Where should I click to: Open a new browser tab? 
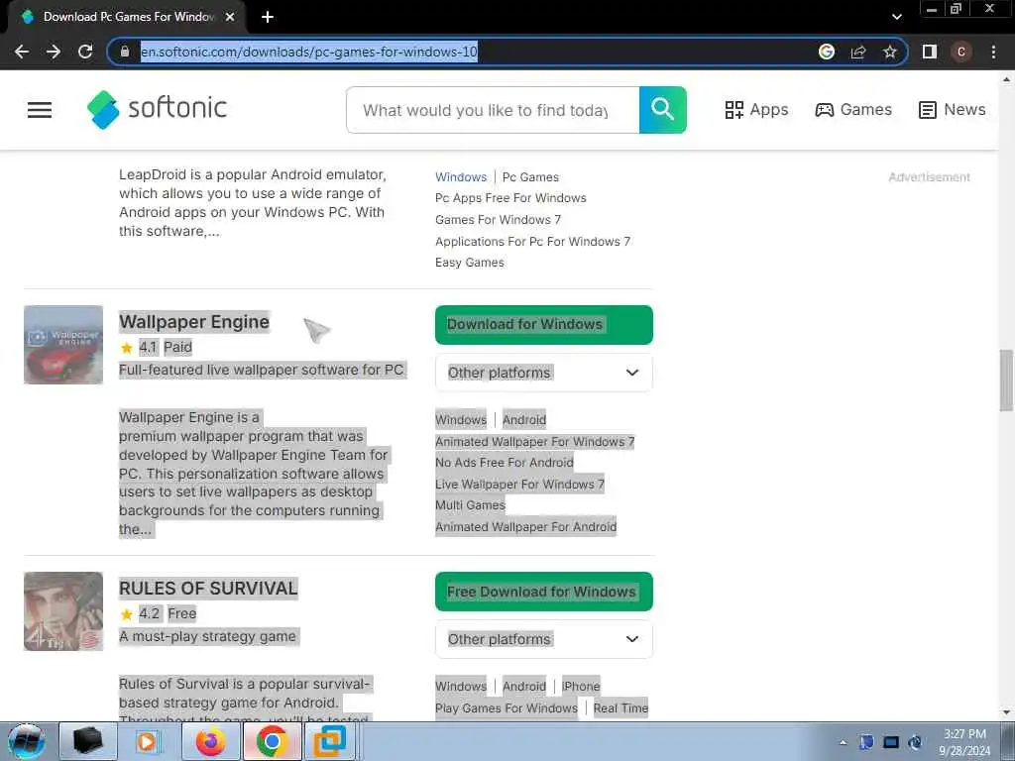pyautogui.click(x=268, y=17)
